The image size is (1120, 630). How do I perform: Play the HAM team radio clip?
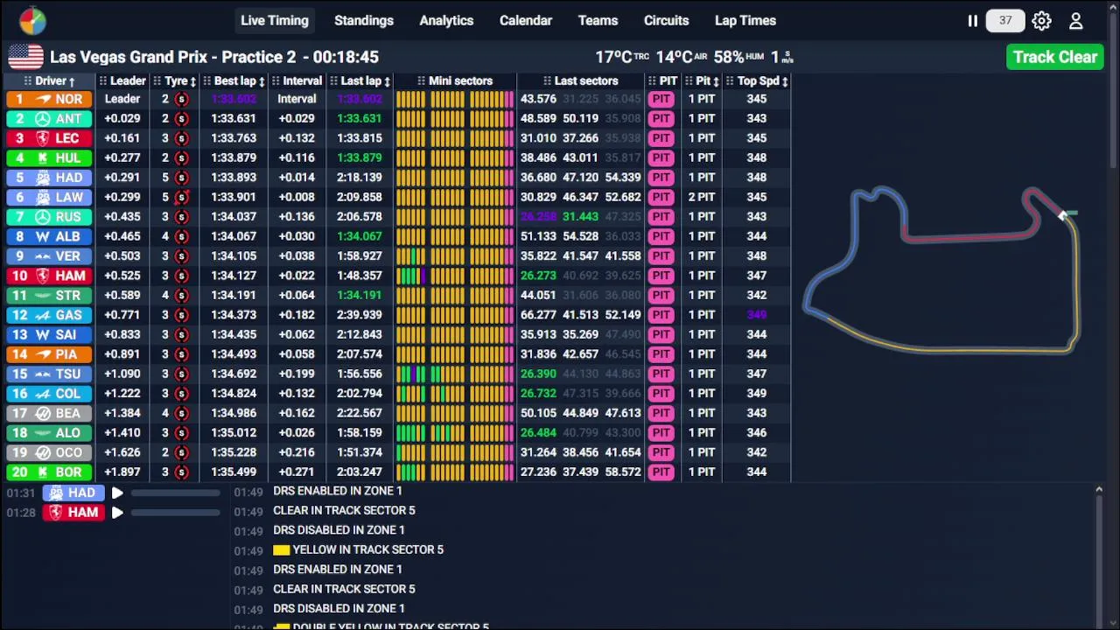[x=117, y=513]
